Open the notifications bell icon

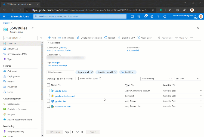(145, 17)
